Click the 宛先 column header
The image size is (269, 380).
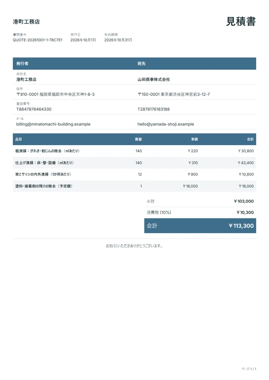point(142,64)
